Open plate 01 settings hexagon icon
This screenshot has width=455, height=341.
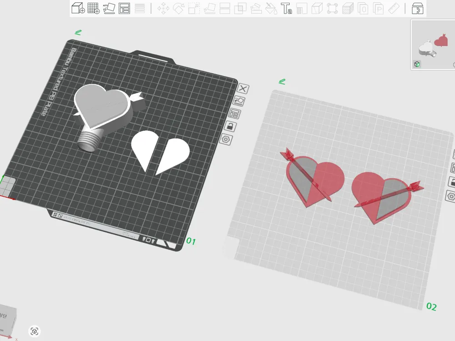226,140
